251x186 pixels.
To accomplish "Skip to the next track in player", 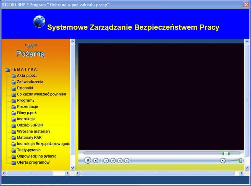I will point(127,161).
